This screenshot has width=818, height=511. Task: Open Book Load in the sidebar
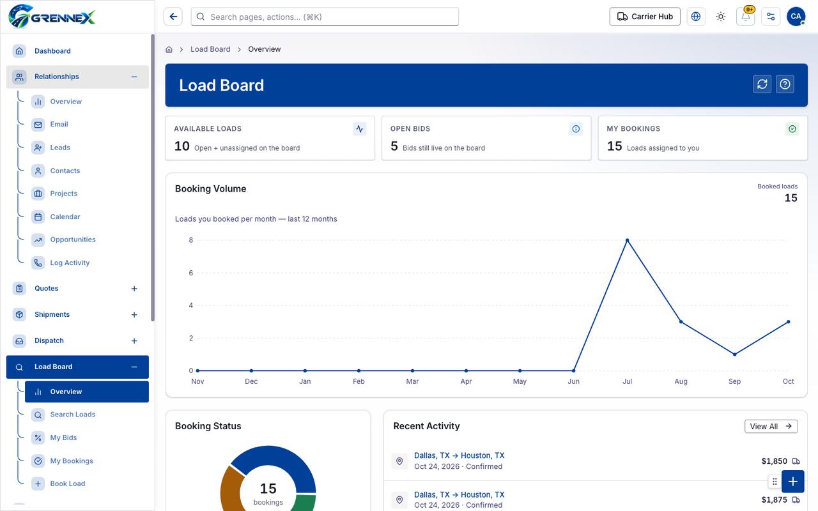[x=86, y=484]
